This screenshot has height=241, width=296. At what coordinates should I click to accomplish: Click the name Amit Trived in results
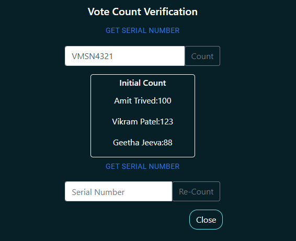(x=135, y=101)
